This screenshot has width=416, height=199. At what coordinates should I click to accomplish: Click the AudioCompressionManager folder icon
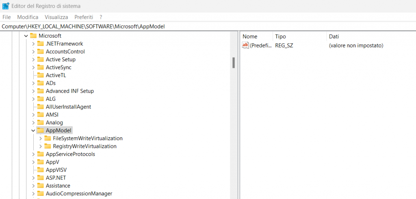click(40, 194)
